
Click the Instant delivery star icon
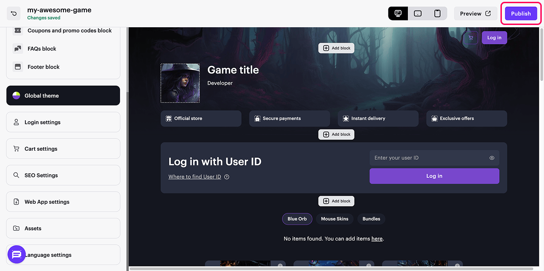[346, 118]
